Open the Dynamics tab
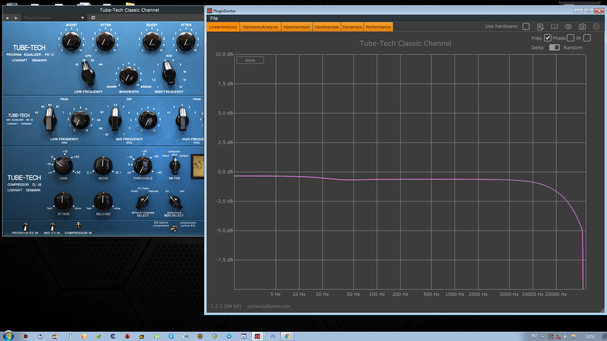This screenshot has height=341, width=607. tap(352, 27)
